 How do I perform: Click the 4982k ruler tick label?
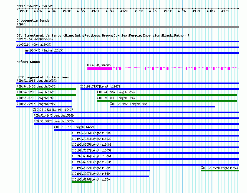click(x=225, y=11)
